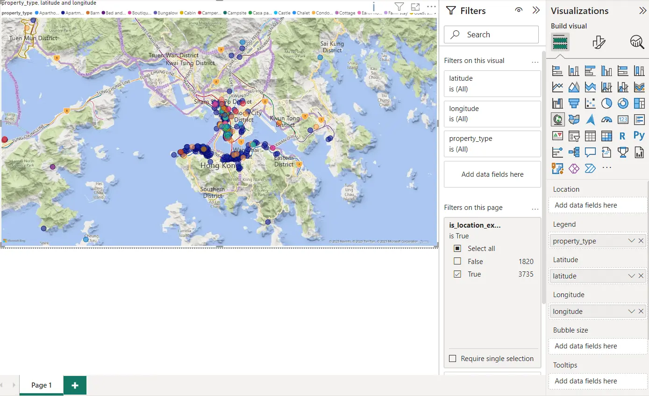Select the Pie chart visualization

(x=606, y=104)
